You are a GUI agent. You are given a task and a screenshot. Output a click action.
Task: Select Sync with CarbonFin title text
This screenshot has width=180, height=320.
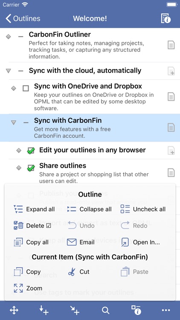[x=67, y=120]
